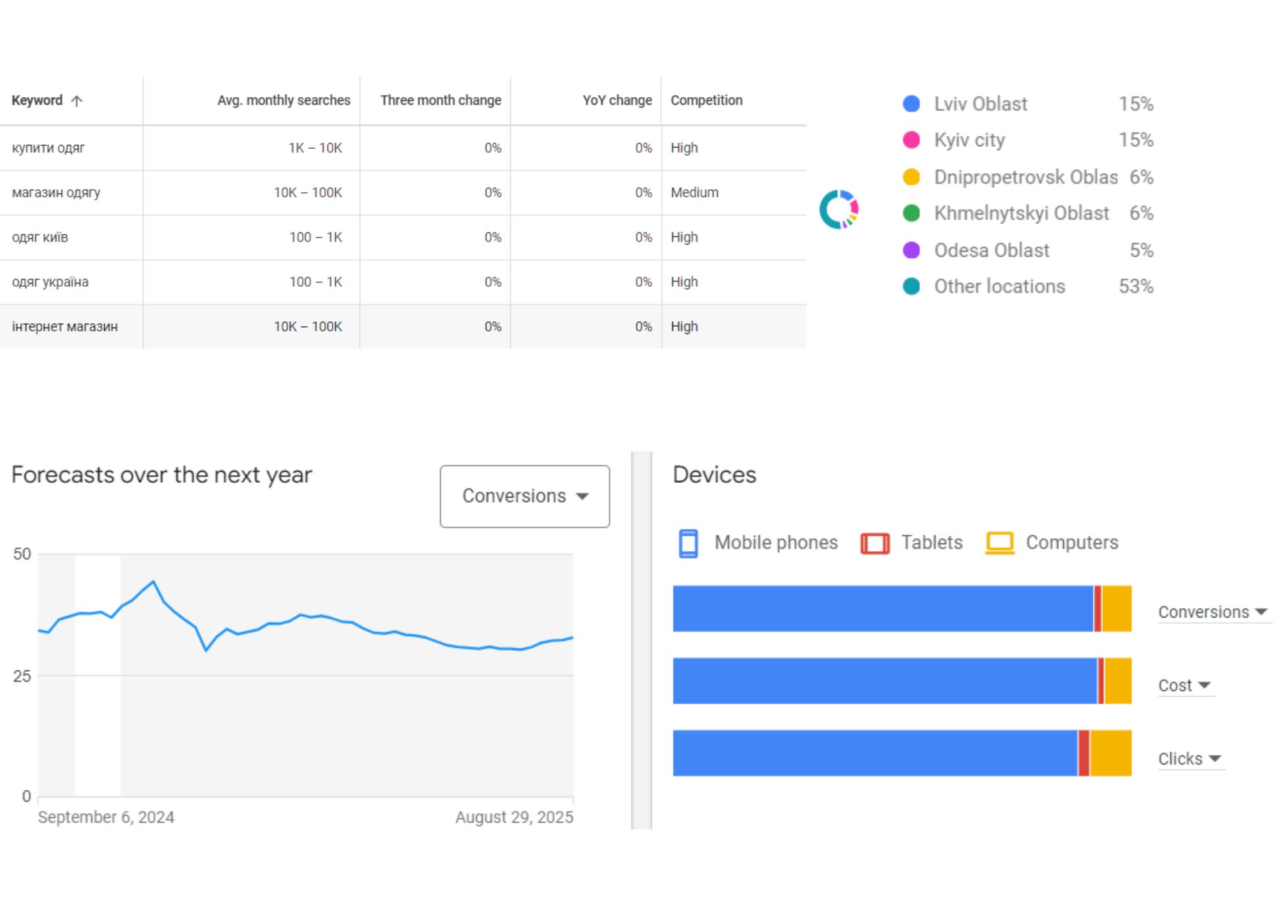Click the 'Computers' legend label
The width and height of the screenshot is (1277, 903).
click(1072, 543)
